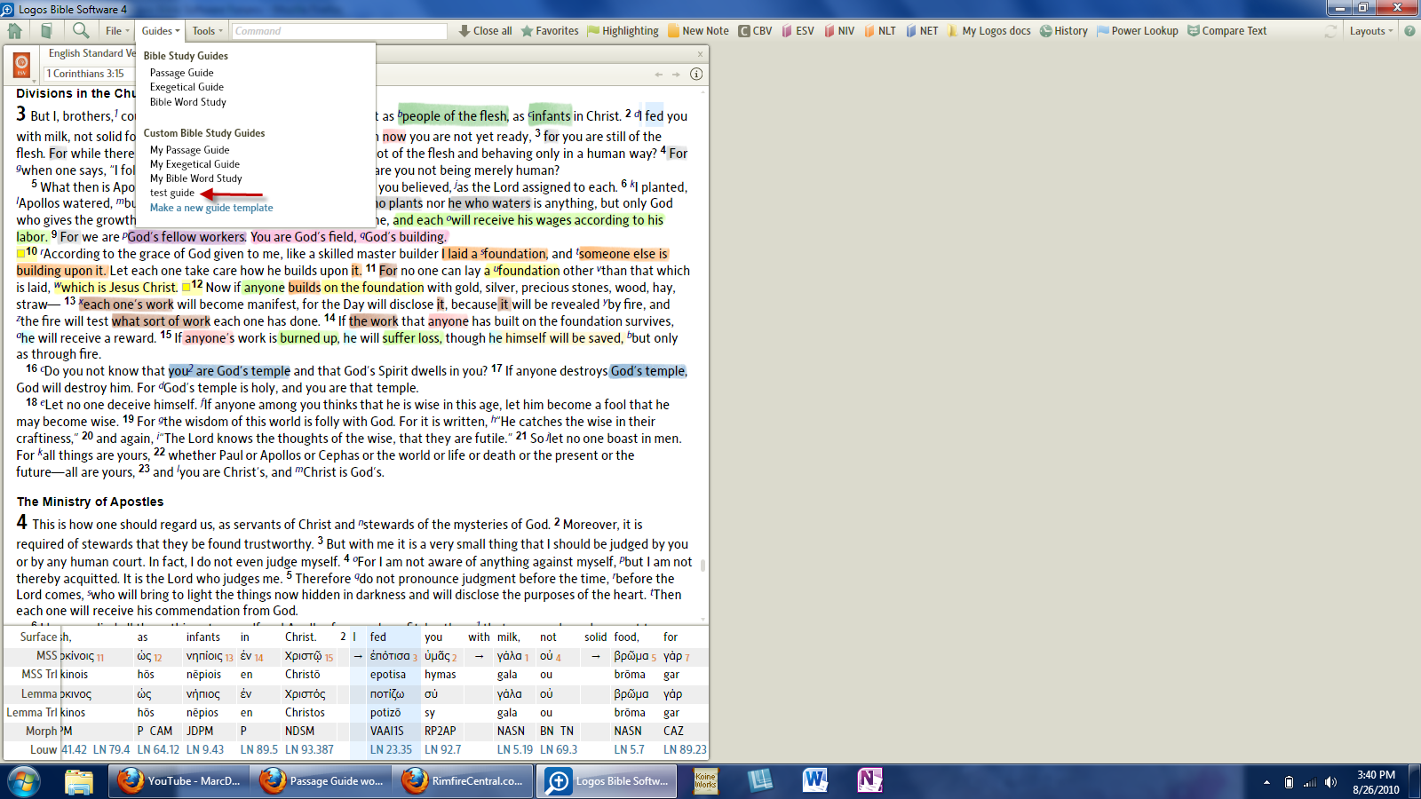Launch Power Lookup tool

click(1138, 31)
